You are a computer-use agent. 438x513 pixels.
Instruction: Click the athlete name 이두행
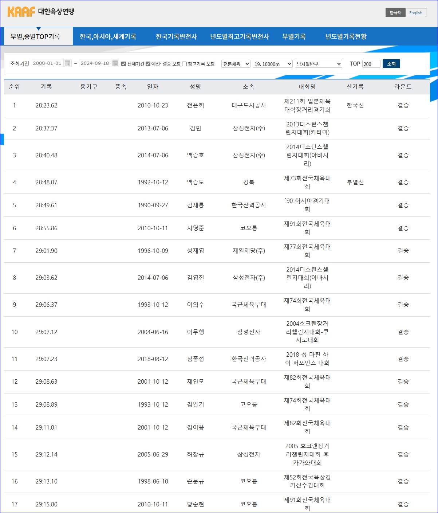(196, 332)
